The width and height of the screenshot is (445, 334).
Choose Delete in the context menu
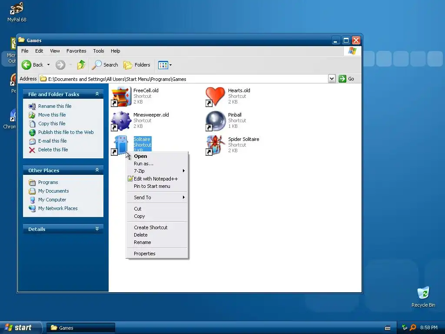[x=157, y=235]
